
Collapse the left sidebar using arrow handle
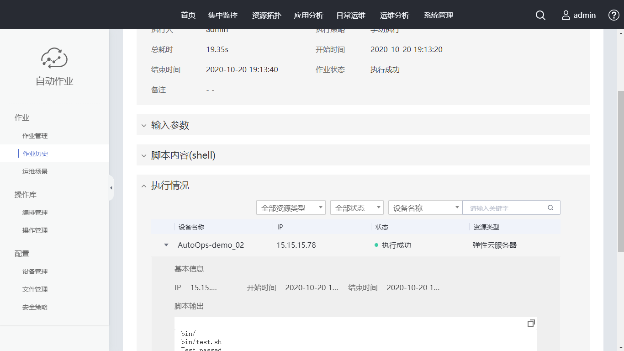pos(111,188)
